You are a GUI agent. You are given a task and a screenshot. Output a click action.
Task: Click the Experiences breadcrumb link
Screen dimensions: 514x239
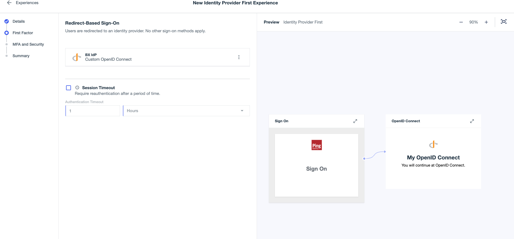(27, 3)
